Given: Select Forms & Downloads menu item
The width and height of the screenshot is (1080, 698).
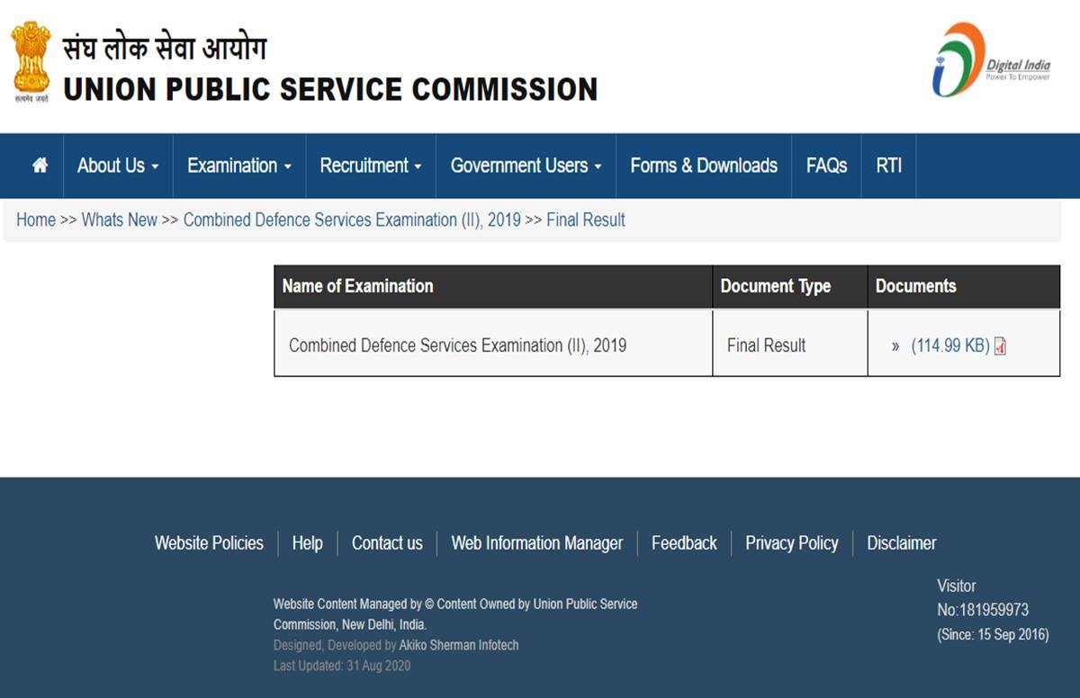Looking at the screenshot, I should tap(704, 166).
